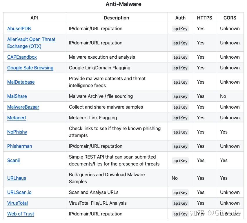Click the Description column header
Image resolution: width=247 pixels, height=223 pixels.
click(x=116, y=18)
